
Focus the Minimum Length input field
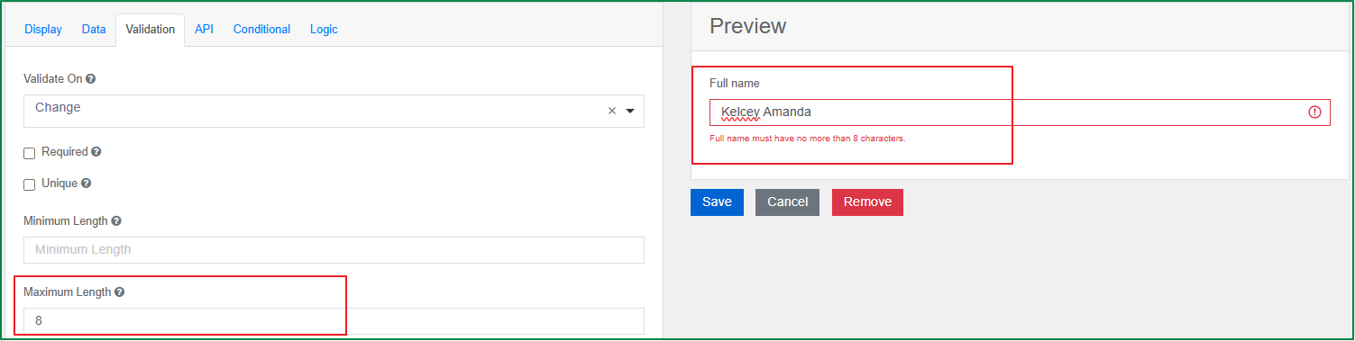[334, 249]
